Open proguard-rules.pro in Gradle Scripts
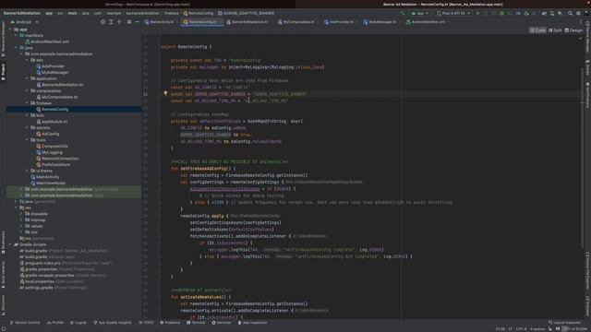 coord(42,263)
